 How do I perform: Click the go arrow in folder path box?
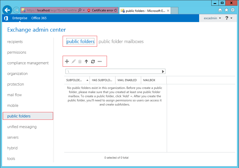click(163, 71)
